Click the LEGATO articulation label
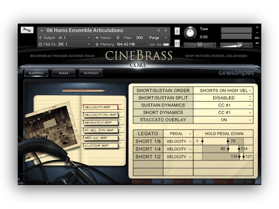Screen dimensions: 279x209 coord(148,134)
